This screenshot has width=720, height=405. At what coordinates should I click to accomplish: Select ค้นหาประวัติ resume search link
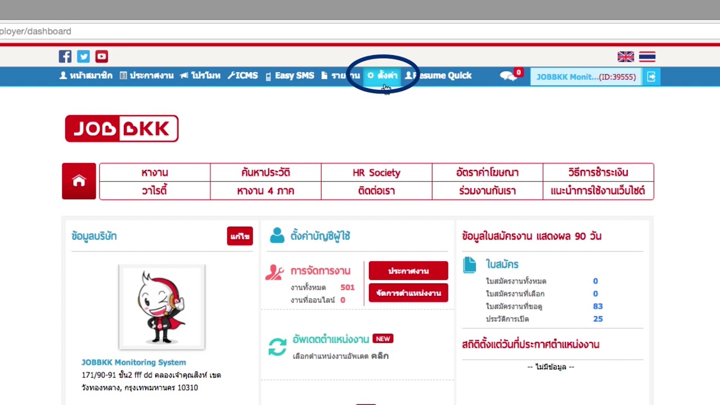(265, 173)
